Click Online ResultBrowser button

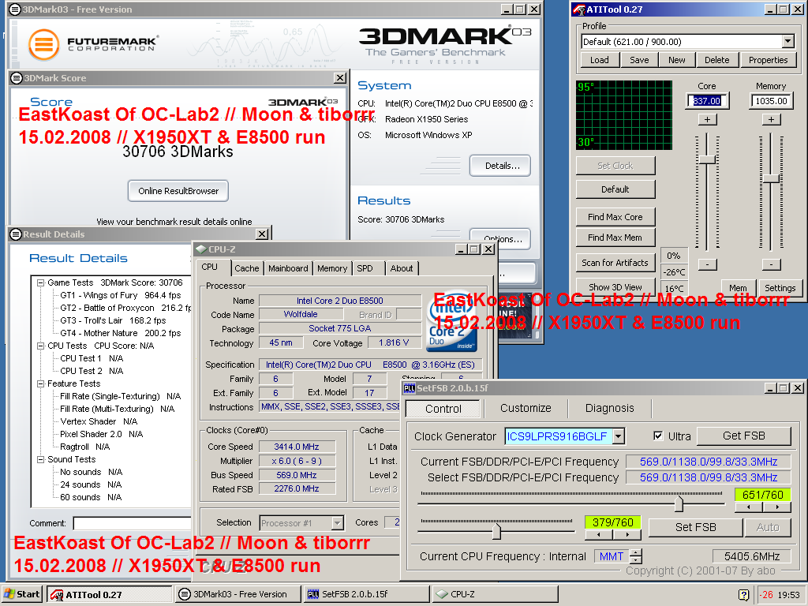coord(178,191)
